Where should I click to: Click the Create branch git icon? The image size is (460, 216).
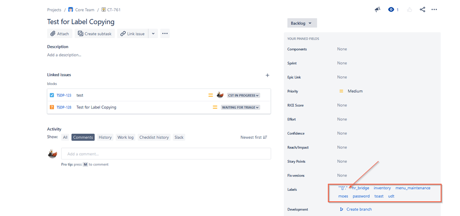tap(341, 209)
